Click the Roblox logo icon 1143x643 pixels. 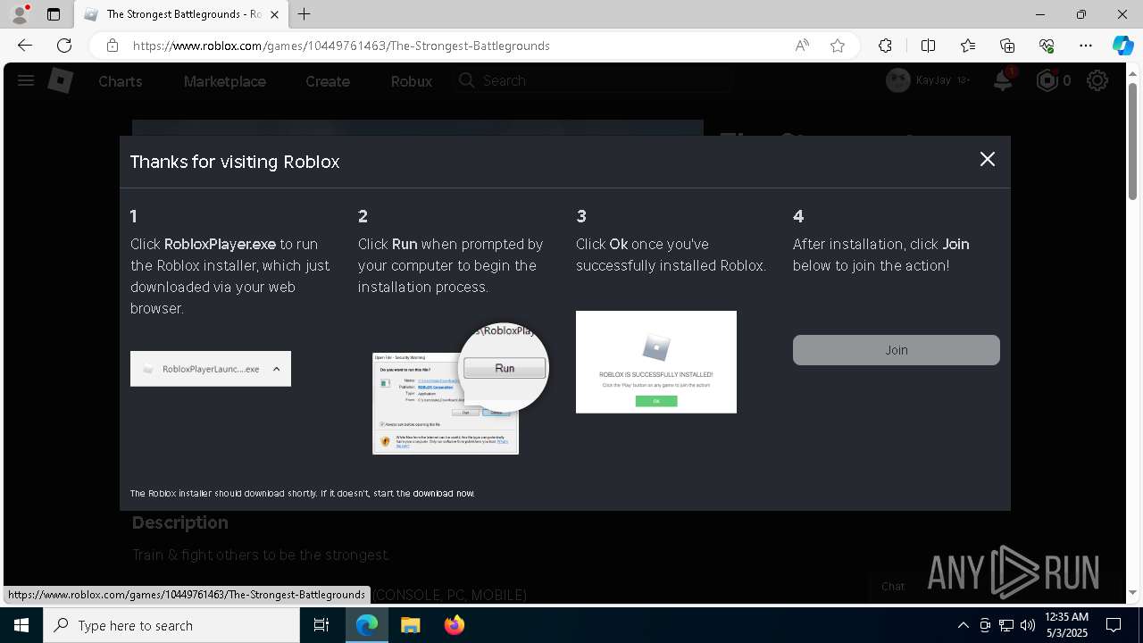60,81
